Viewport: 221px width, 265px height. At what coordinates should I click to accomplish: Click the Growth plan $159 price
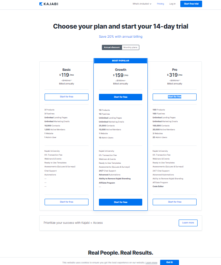(x=119, y=75)
